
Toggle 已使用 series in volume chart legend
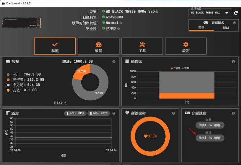(x=175, y=68)
